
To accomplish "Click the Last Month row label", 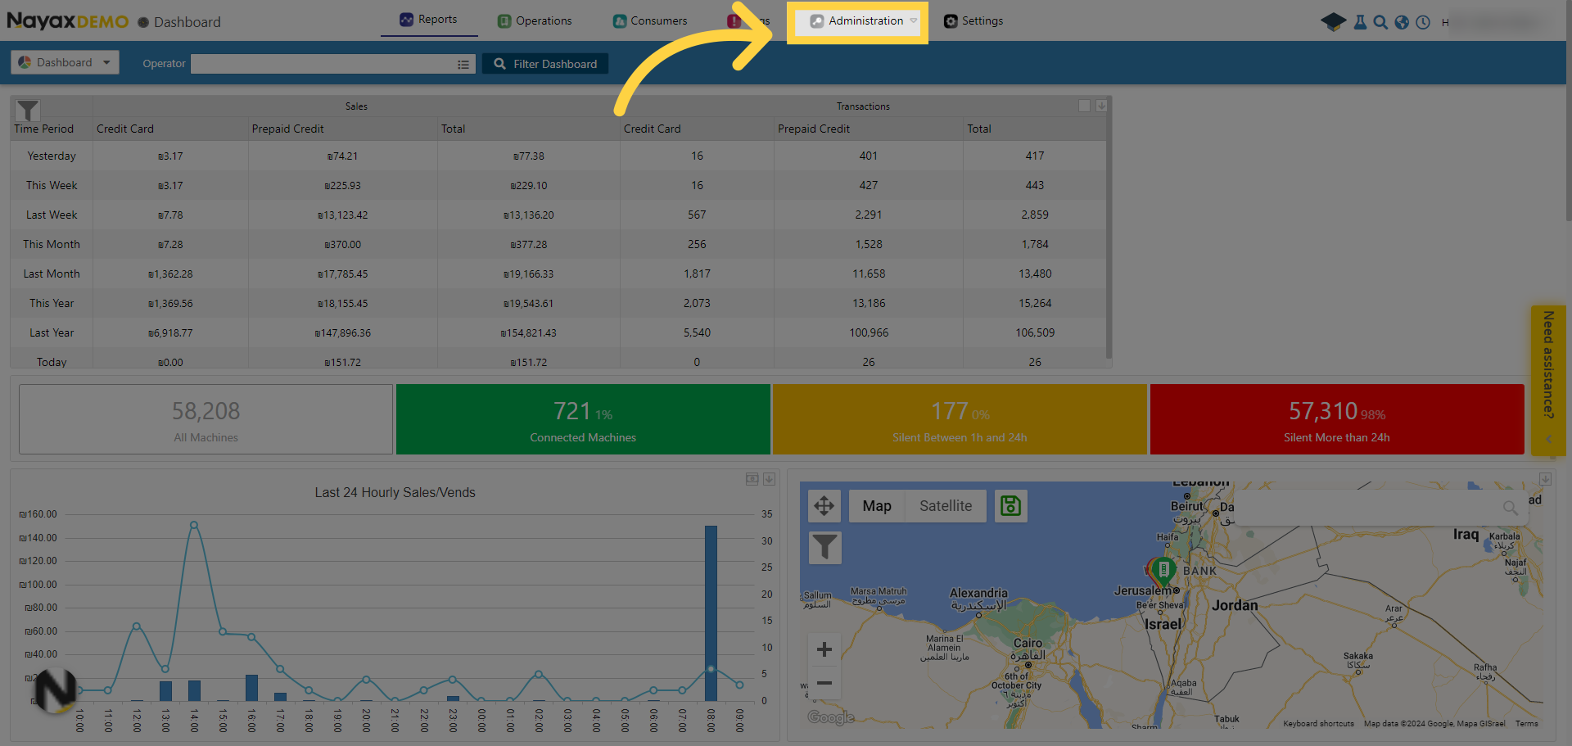I will pos(52,274).
